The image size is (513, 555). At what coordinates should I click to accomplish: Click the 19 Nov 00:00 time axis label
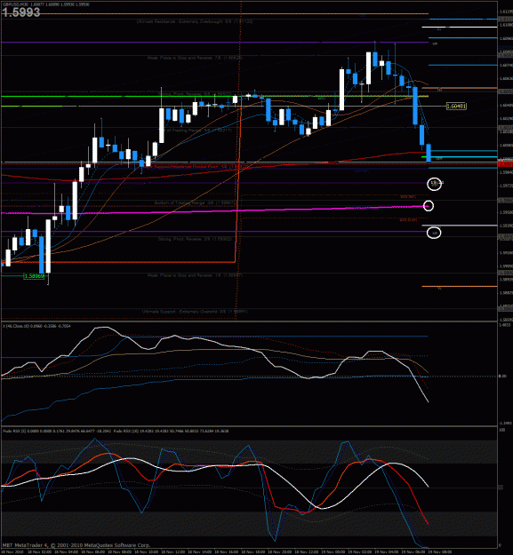[x=333, y=551]
